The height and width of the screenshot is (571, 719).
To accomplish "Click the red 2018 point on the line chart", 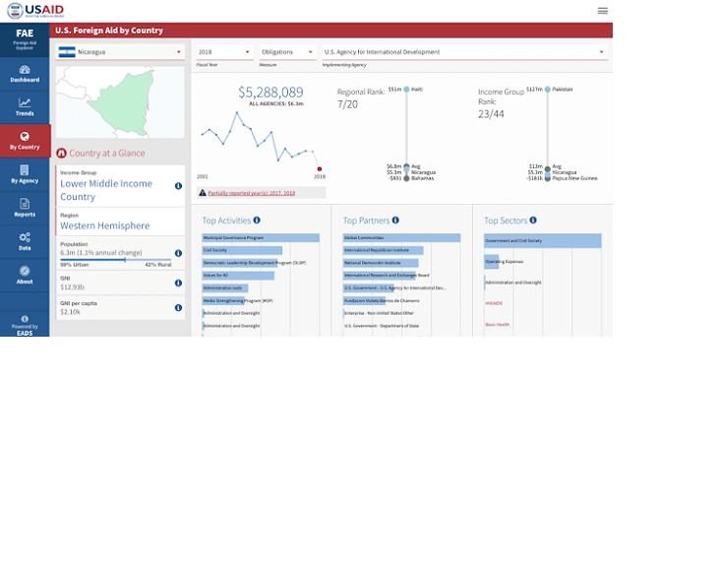I will point(319,169).
